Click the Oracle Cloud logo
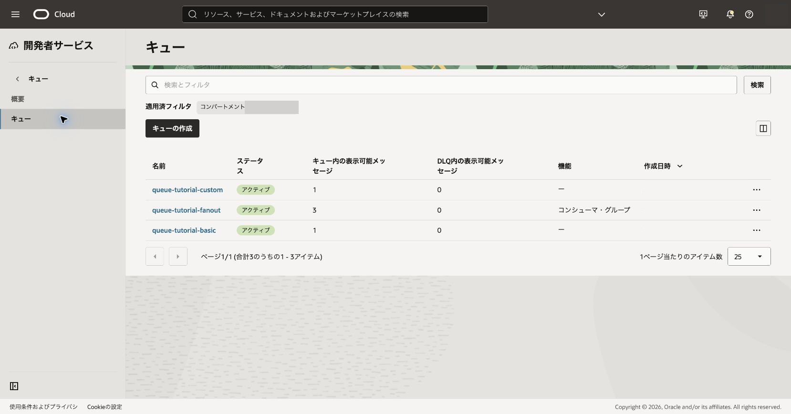Screen dimensions: 791x414 tap(54, 14)
